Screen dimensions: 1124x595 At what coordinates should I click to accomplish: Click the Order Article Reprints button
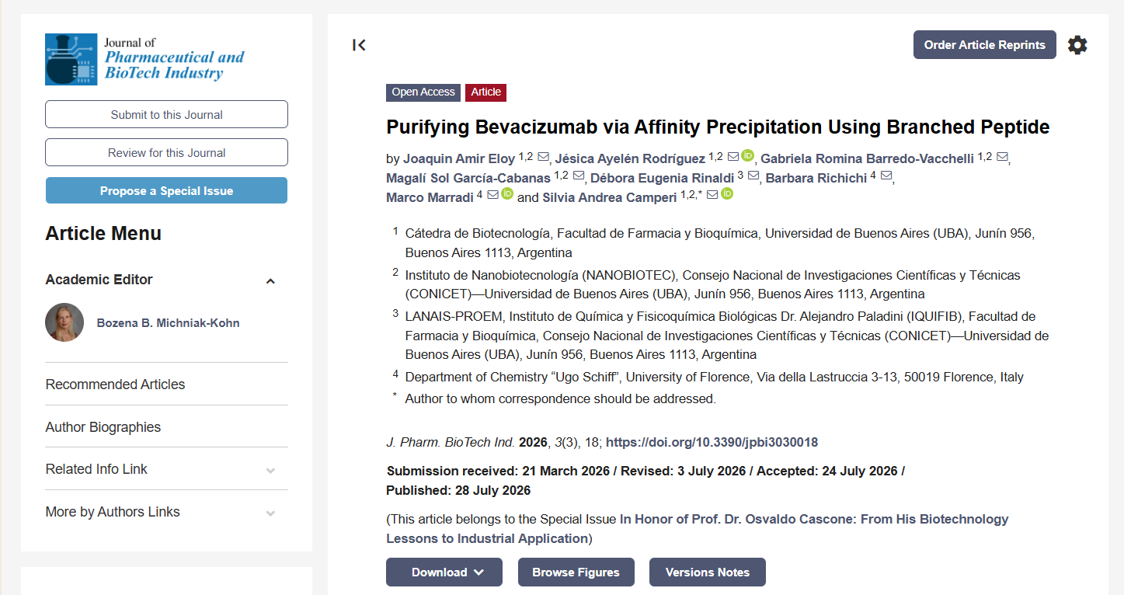[x=985, y=44]
